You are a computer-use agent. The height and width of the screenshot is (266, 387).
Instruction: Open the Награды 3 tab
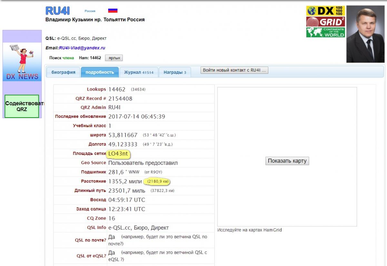[x=175, y=72]
